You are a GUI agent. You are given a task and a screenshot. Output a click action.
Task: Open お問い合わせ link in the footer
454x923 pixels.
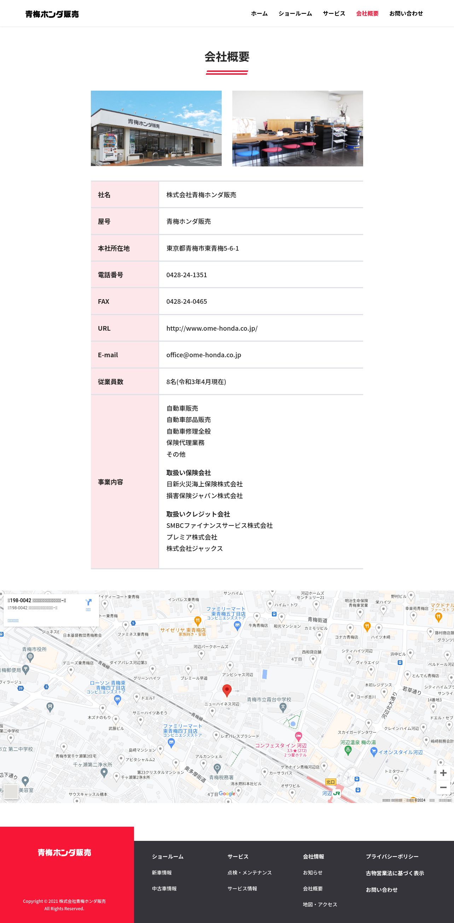382,890
